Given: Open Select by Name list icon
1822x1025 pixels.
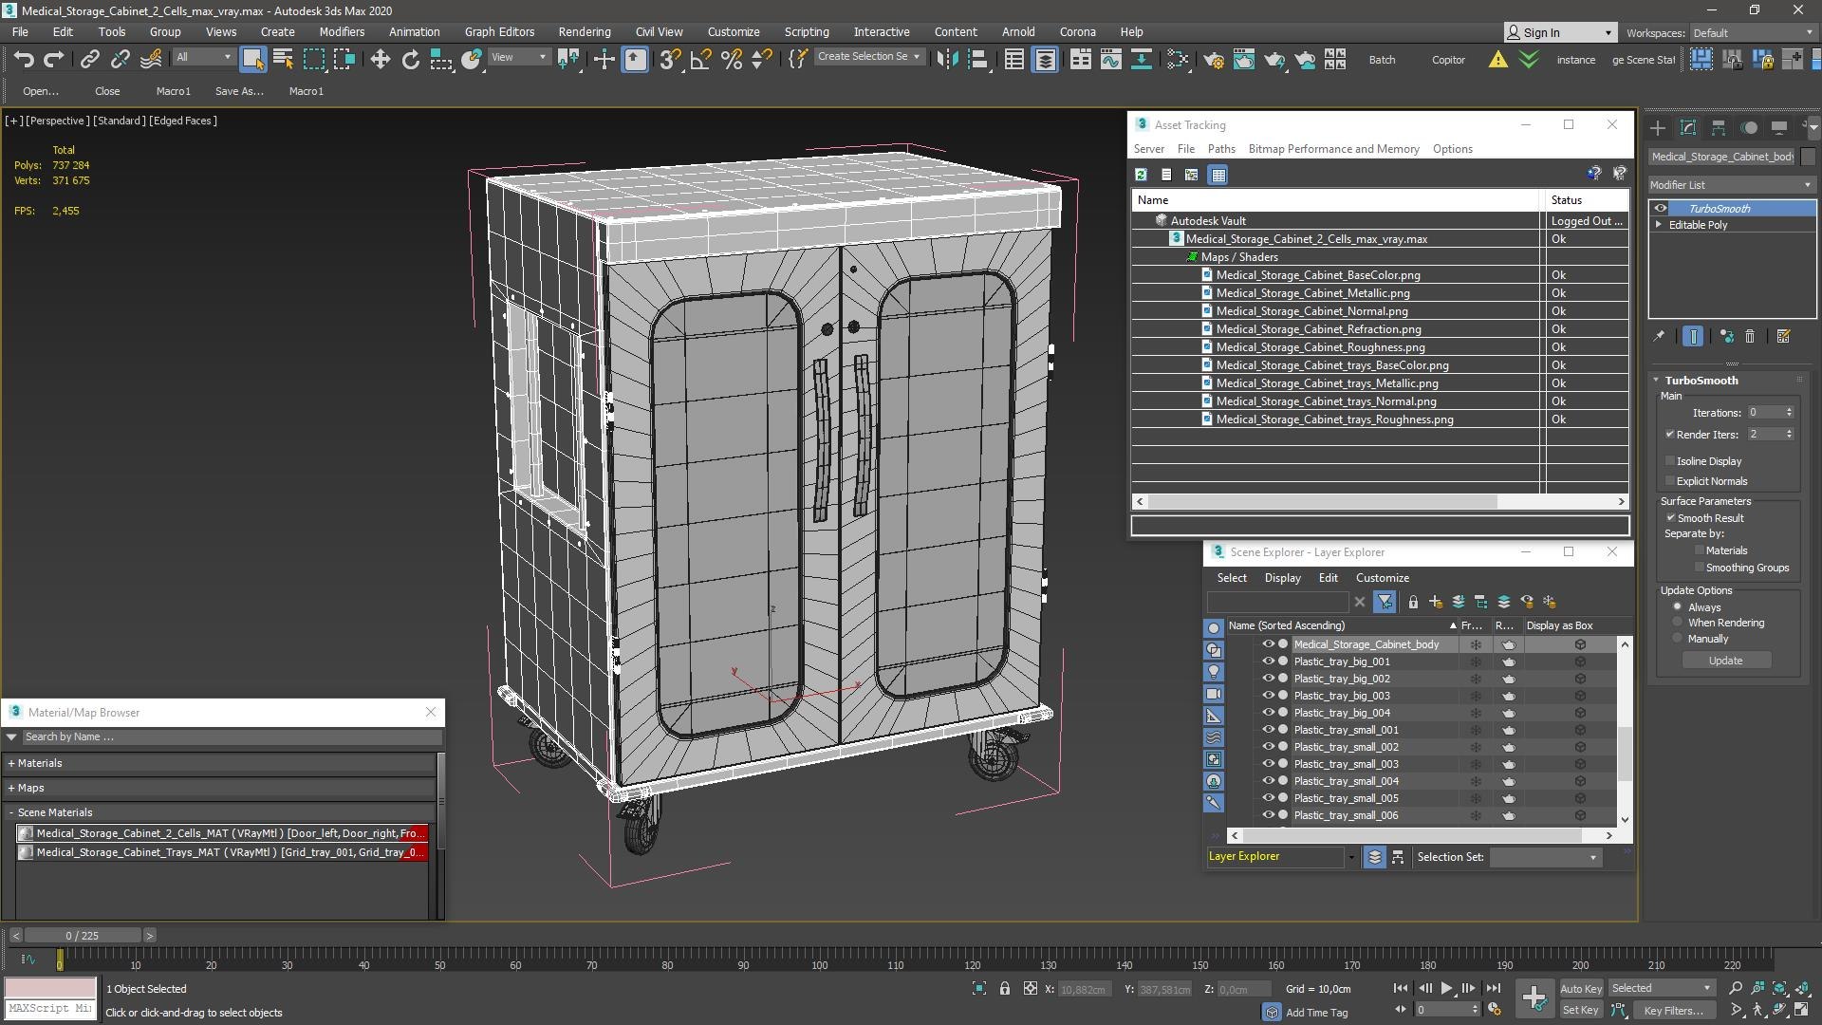Looking at the screenshot, I should pos(283,59).
